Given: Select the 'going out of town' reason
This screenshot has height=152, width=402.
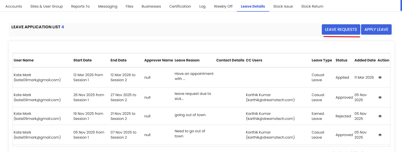Looking at the screenshot, I should pos(190,115).
